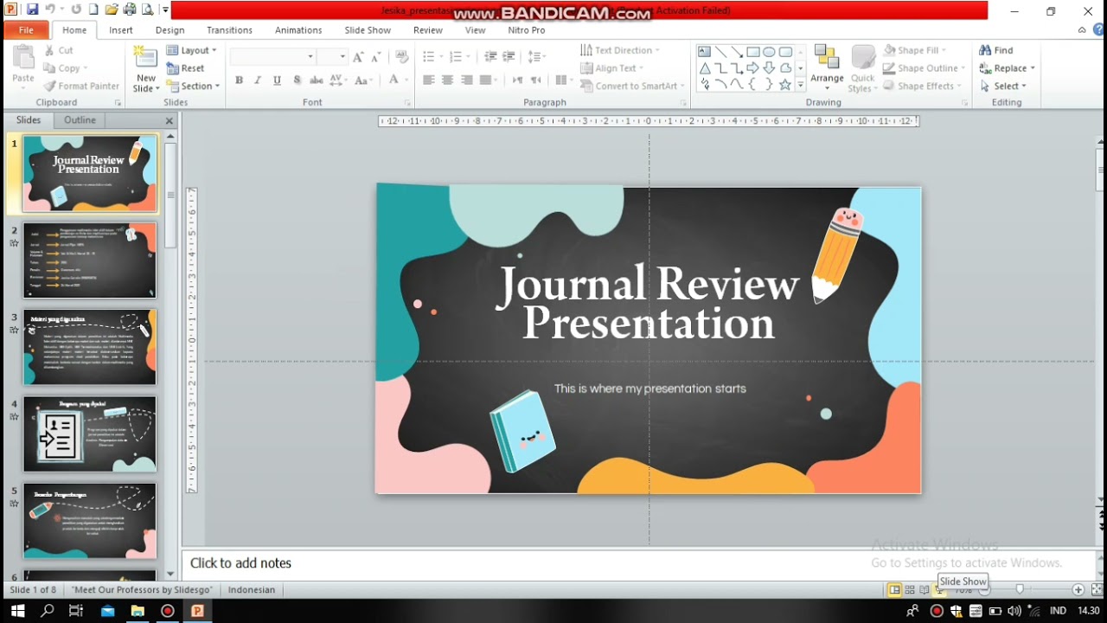Switch to the Design tab

(x=170, y=29)
